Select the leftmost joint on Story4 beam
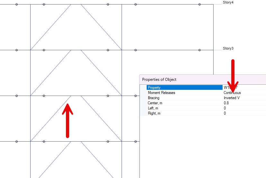This screenshot has height=178, width=266. (x=17, y=5)
